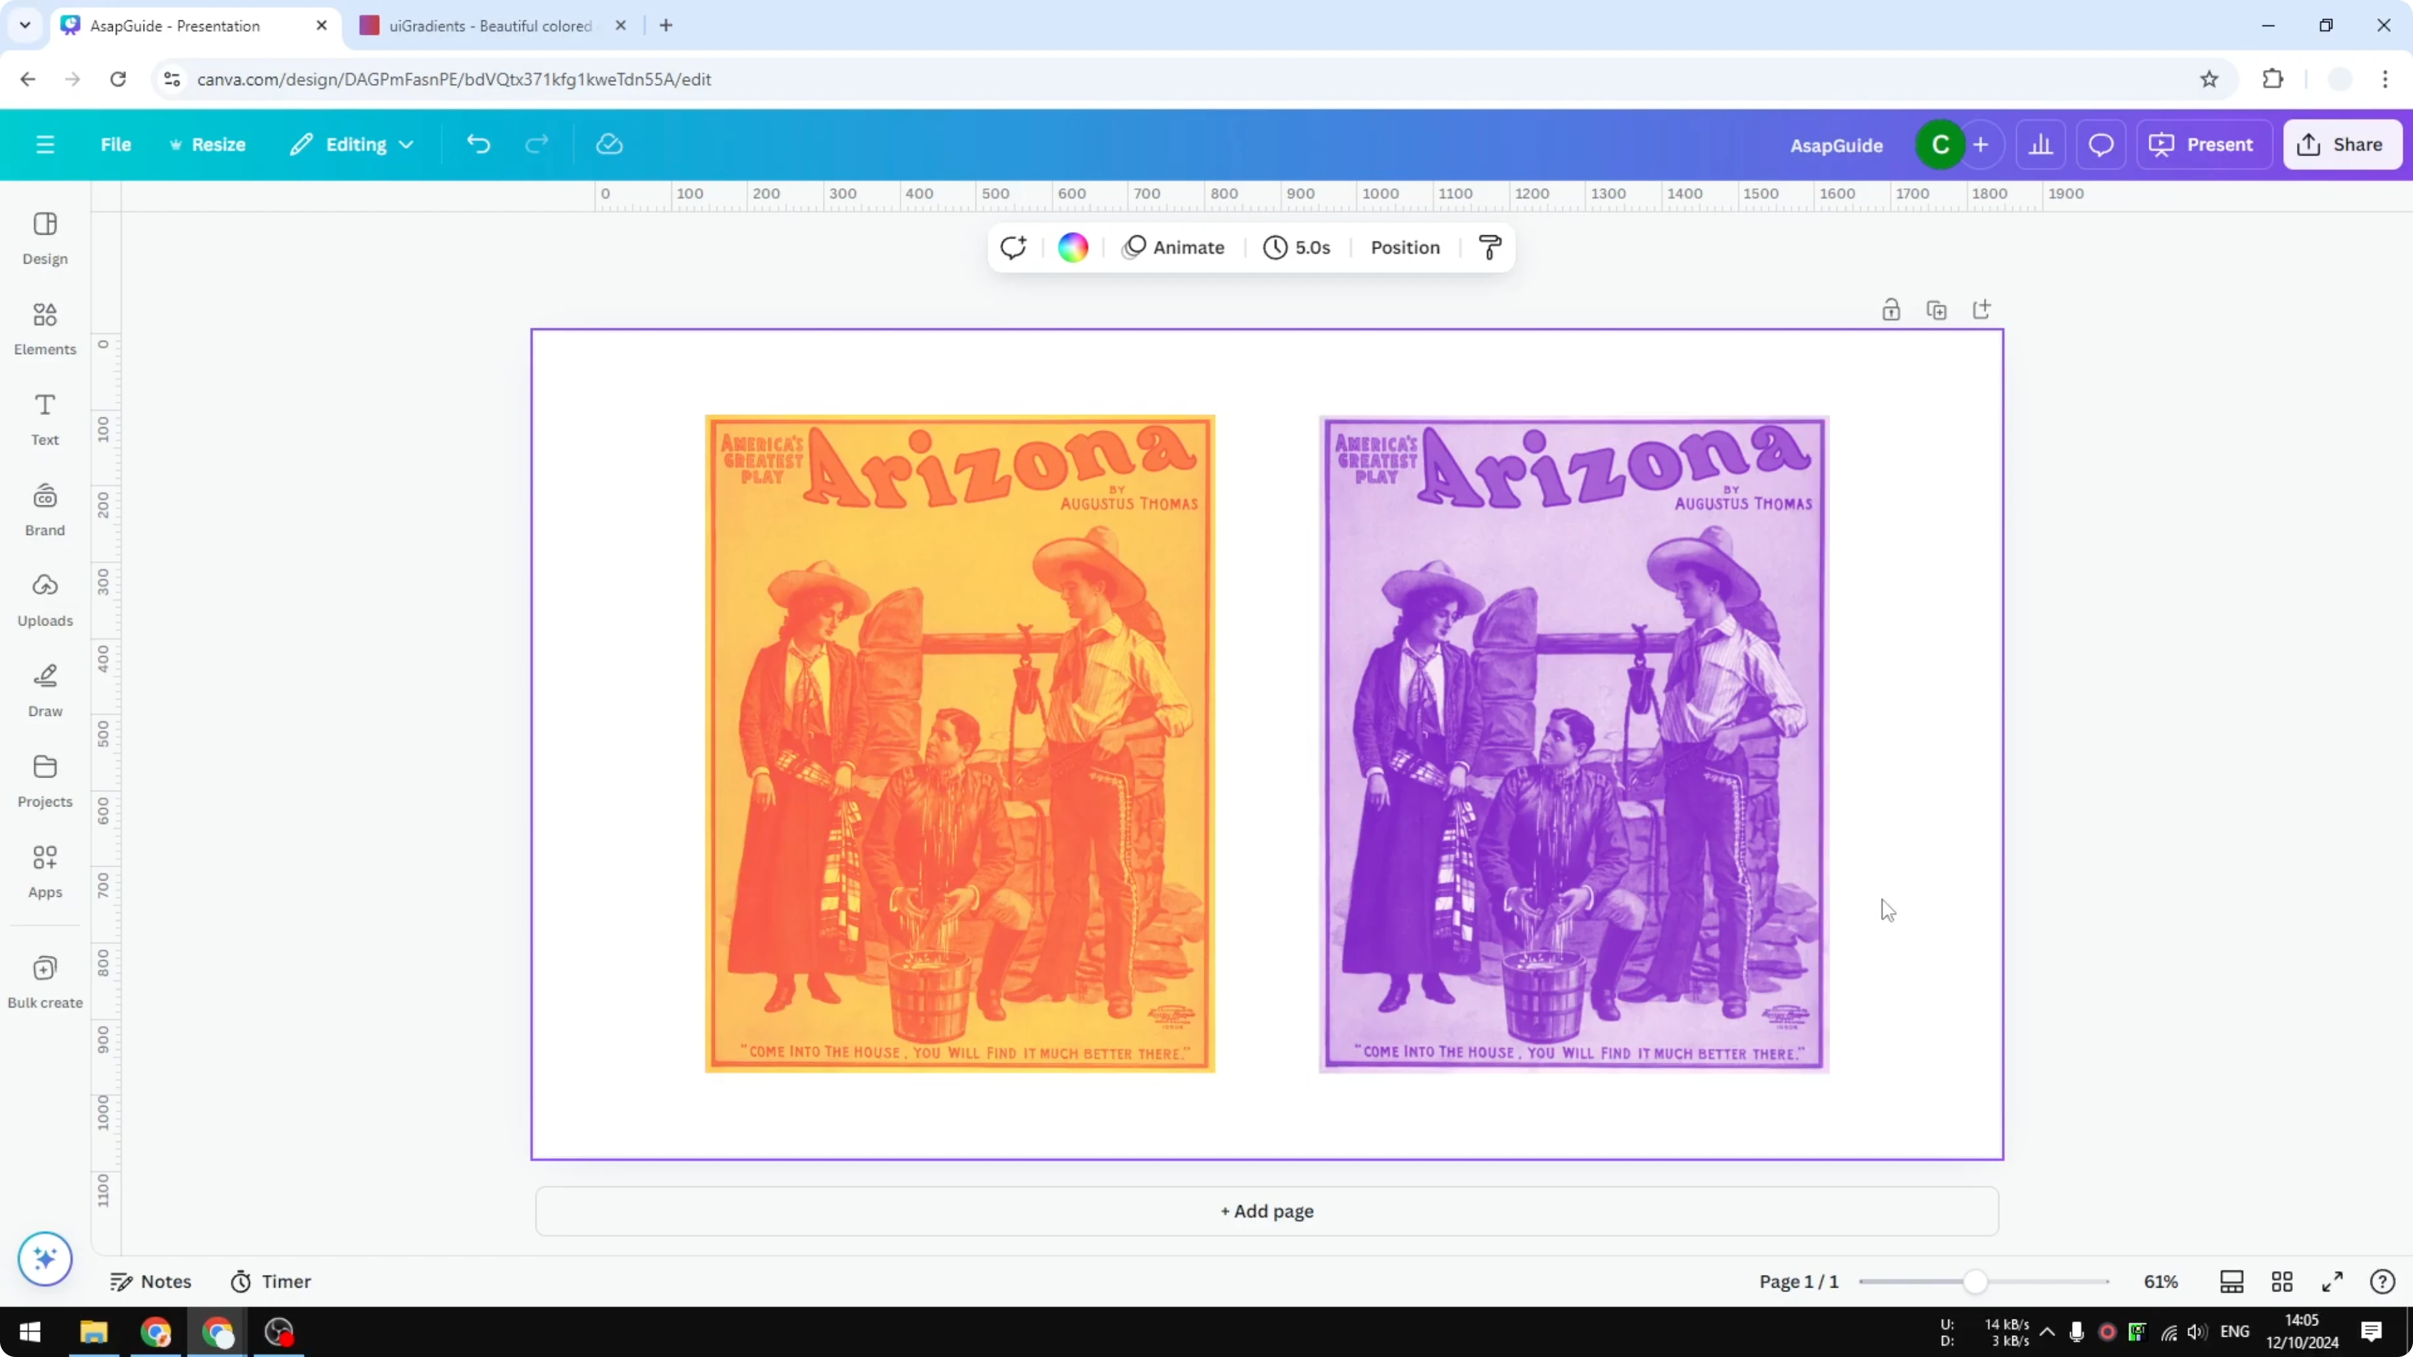Click the Undo arrow icon
Viewport: 2413px width, 1357px height.
478,144
